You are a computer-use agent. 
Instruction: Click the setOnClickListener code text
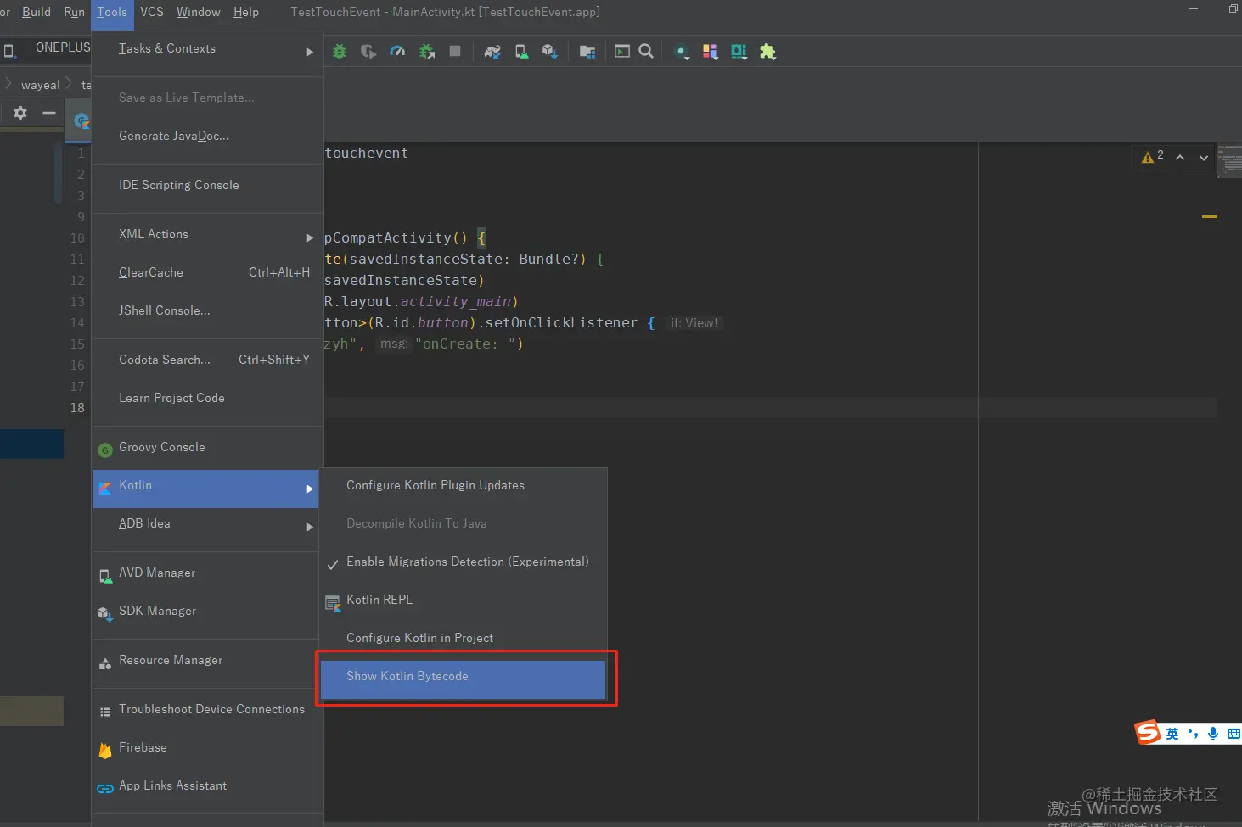pyautogui.click(x=561, y=323)
